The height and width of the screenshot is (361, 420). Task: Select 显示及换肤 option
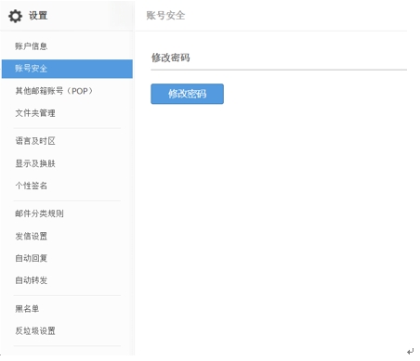coord(35,163)
